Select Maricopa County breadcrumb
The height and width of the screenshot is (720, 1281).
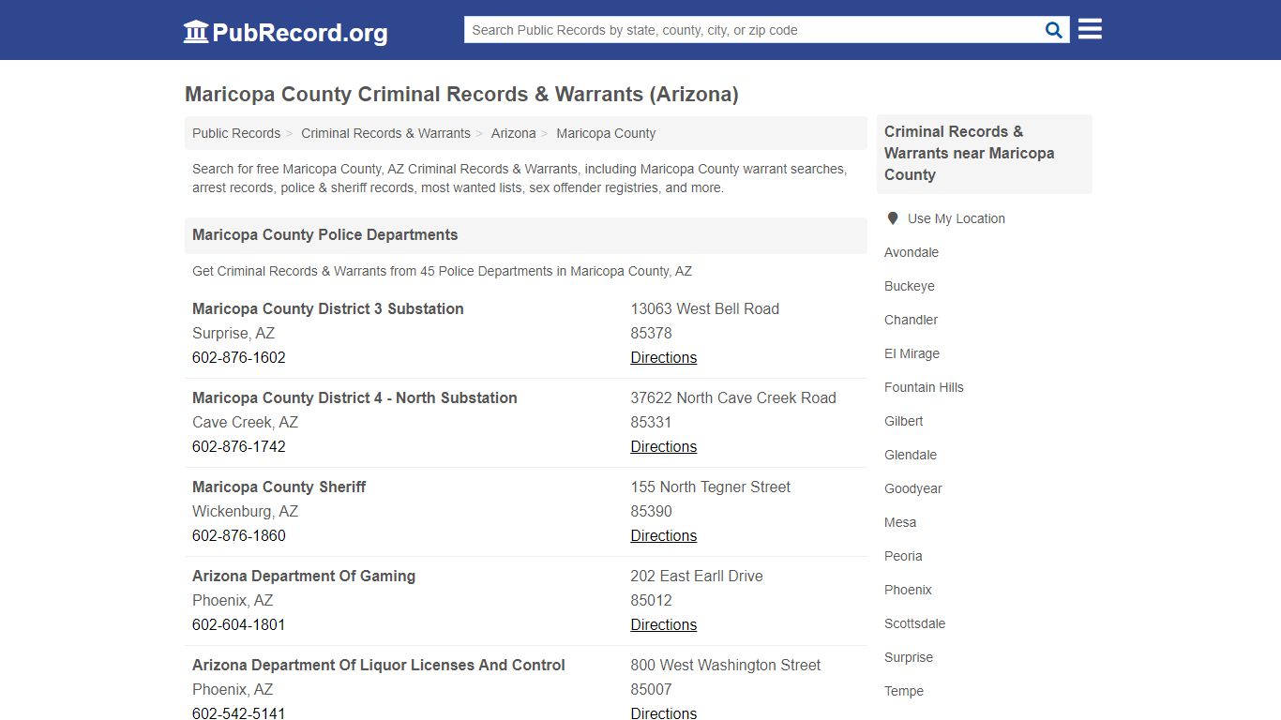point(606,133)
